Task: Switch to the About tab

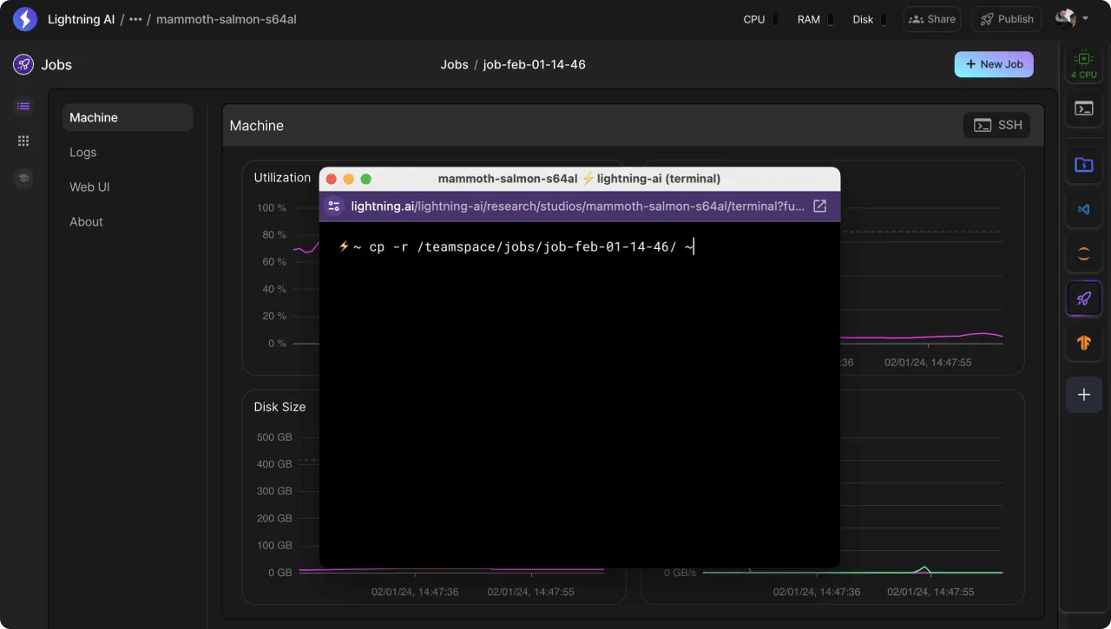Action: point(128,221)
